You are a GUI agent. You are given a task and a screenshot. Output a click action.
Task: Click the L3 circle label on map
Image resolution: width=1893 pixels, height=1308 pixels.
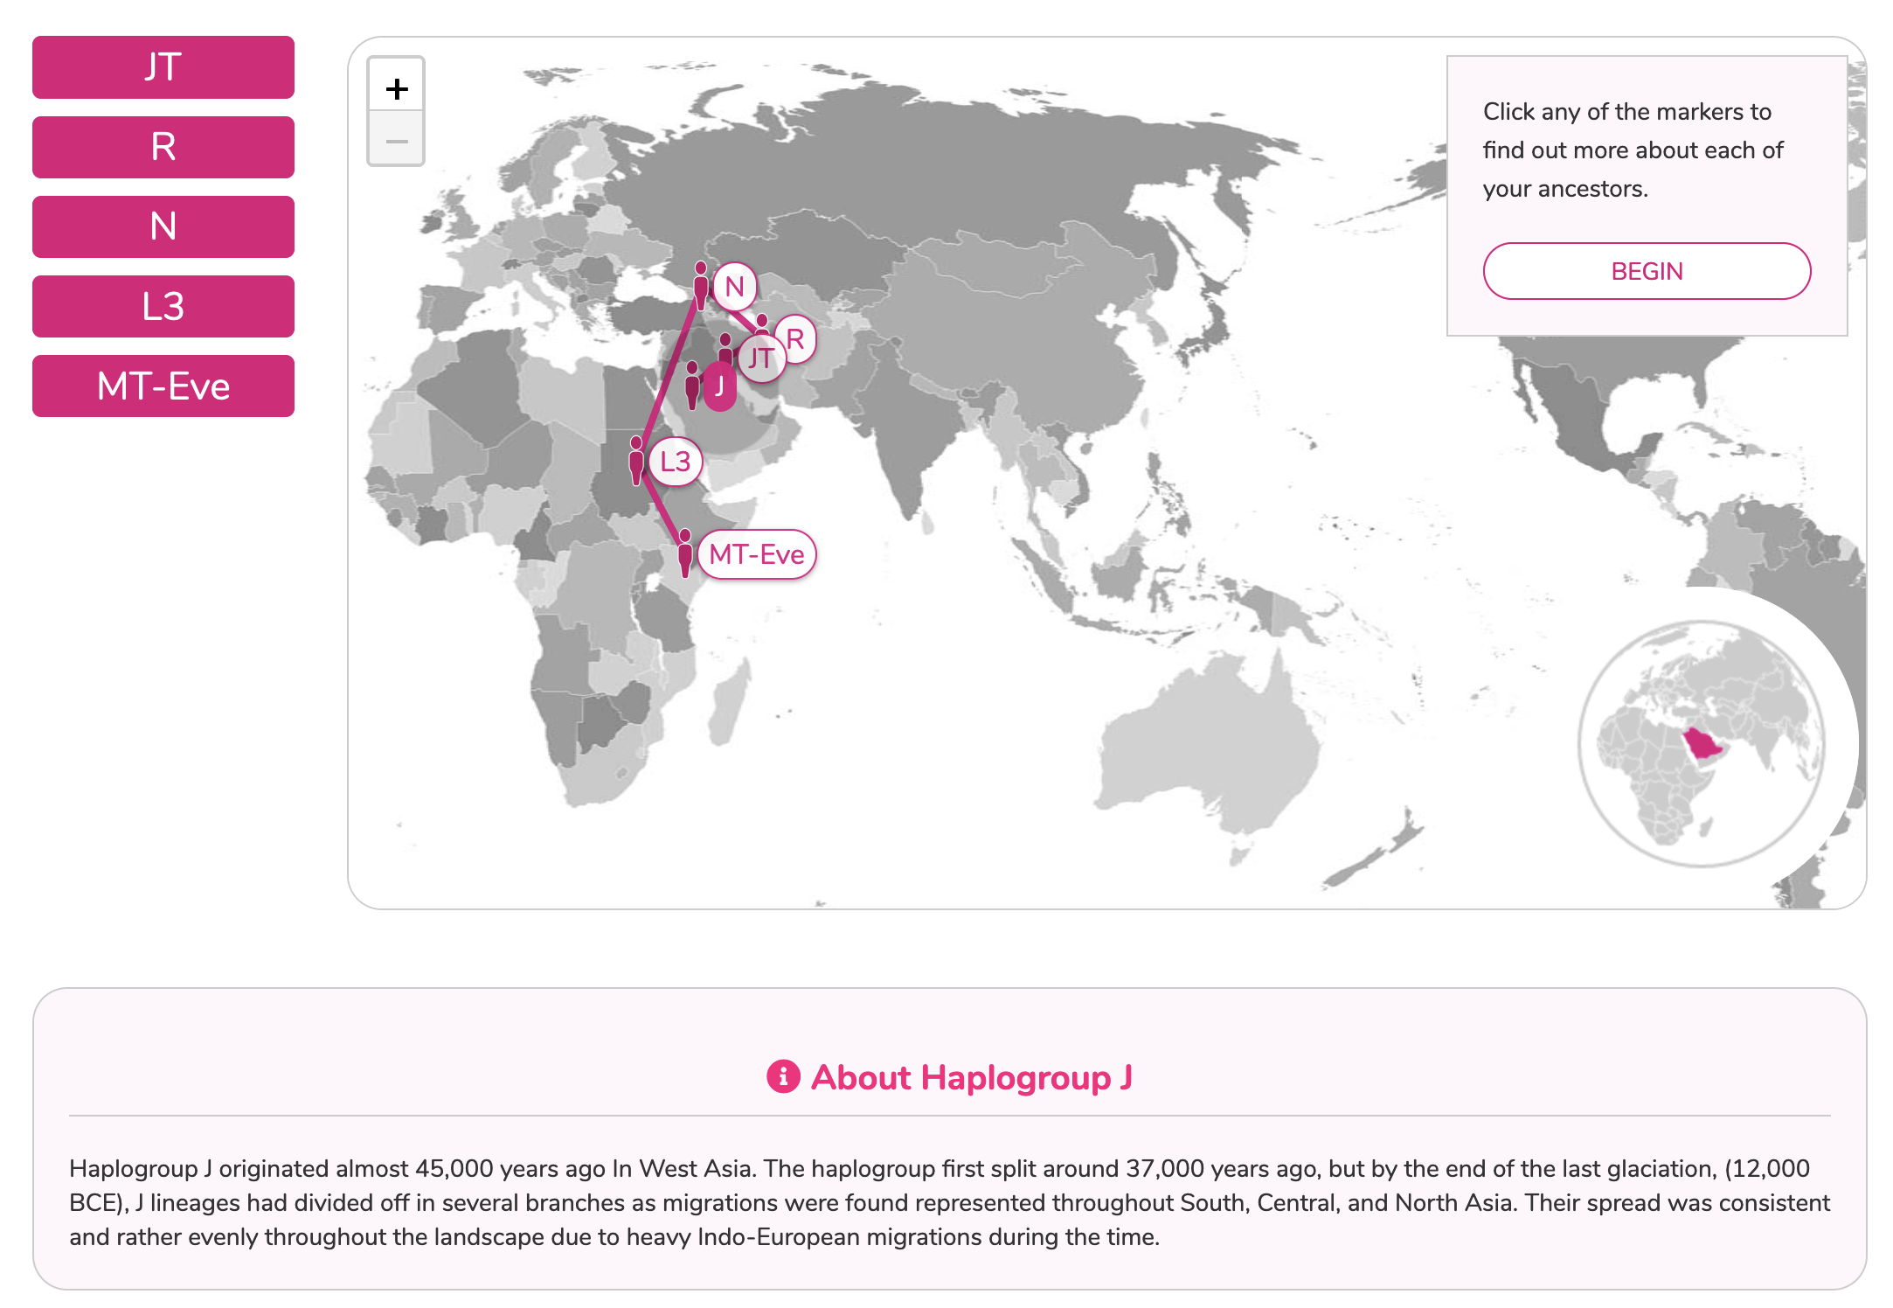(x=676, y=462)
